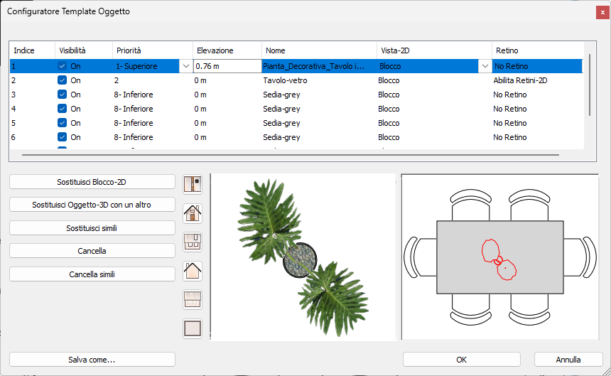The height and width of the screenshot is (376, 611).
Task: Click the 2D table plan preview
Action: (x=500, y=257)
